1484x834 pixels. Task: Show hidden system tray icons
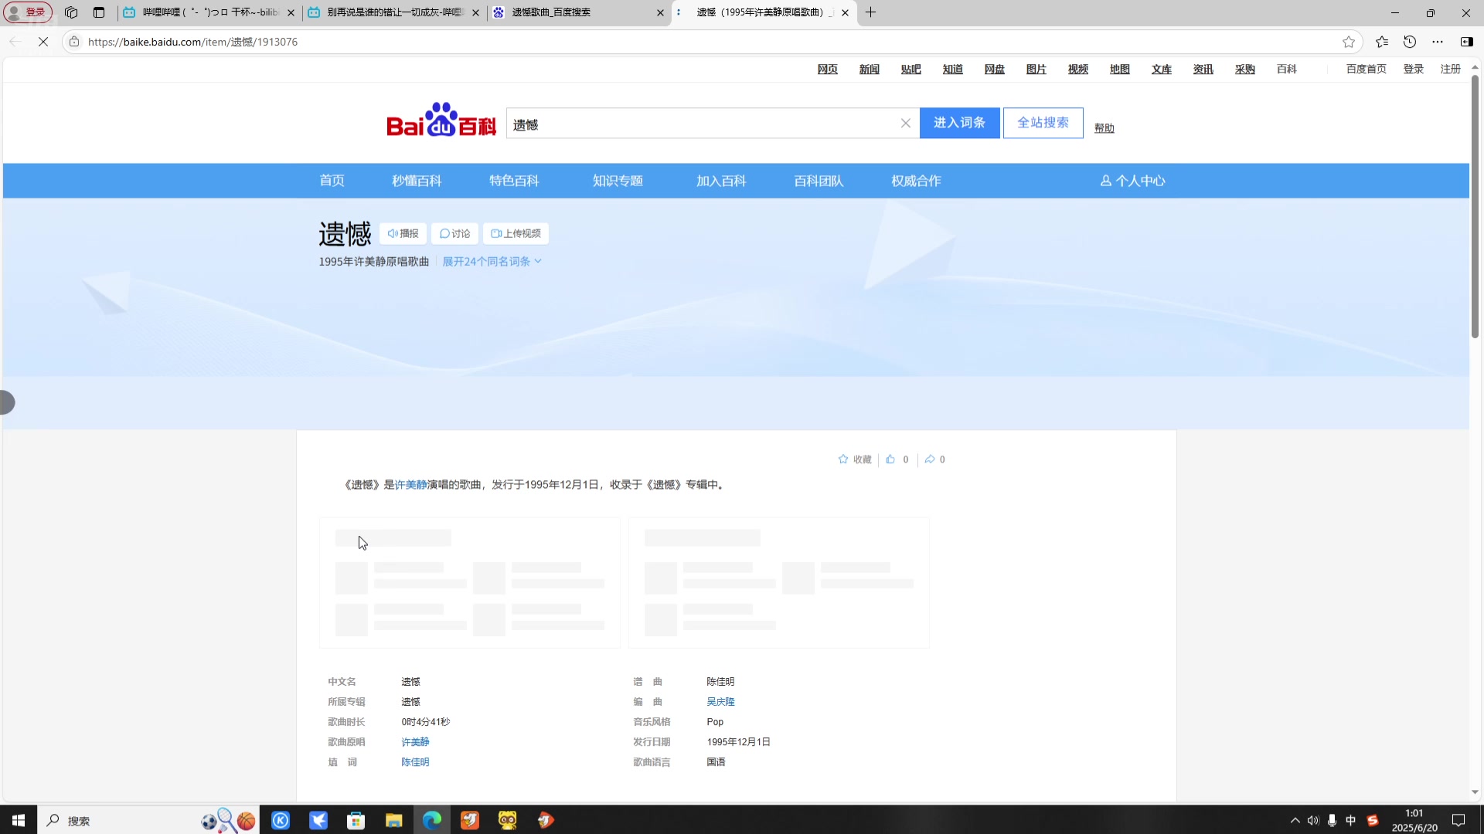coord(1295,820)
